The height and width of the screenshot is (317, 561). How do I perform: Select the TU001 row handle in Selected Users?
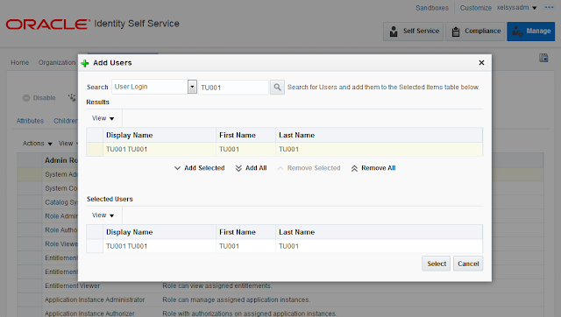point(95,246)
